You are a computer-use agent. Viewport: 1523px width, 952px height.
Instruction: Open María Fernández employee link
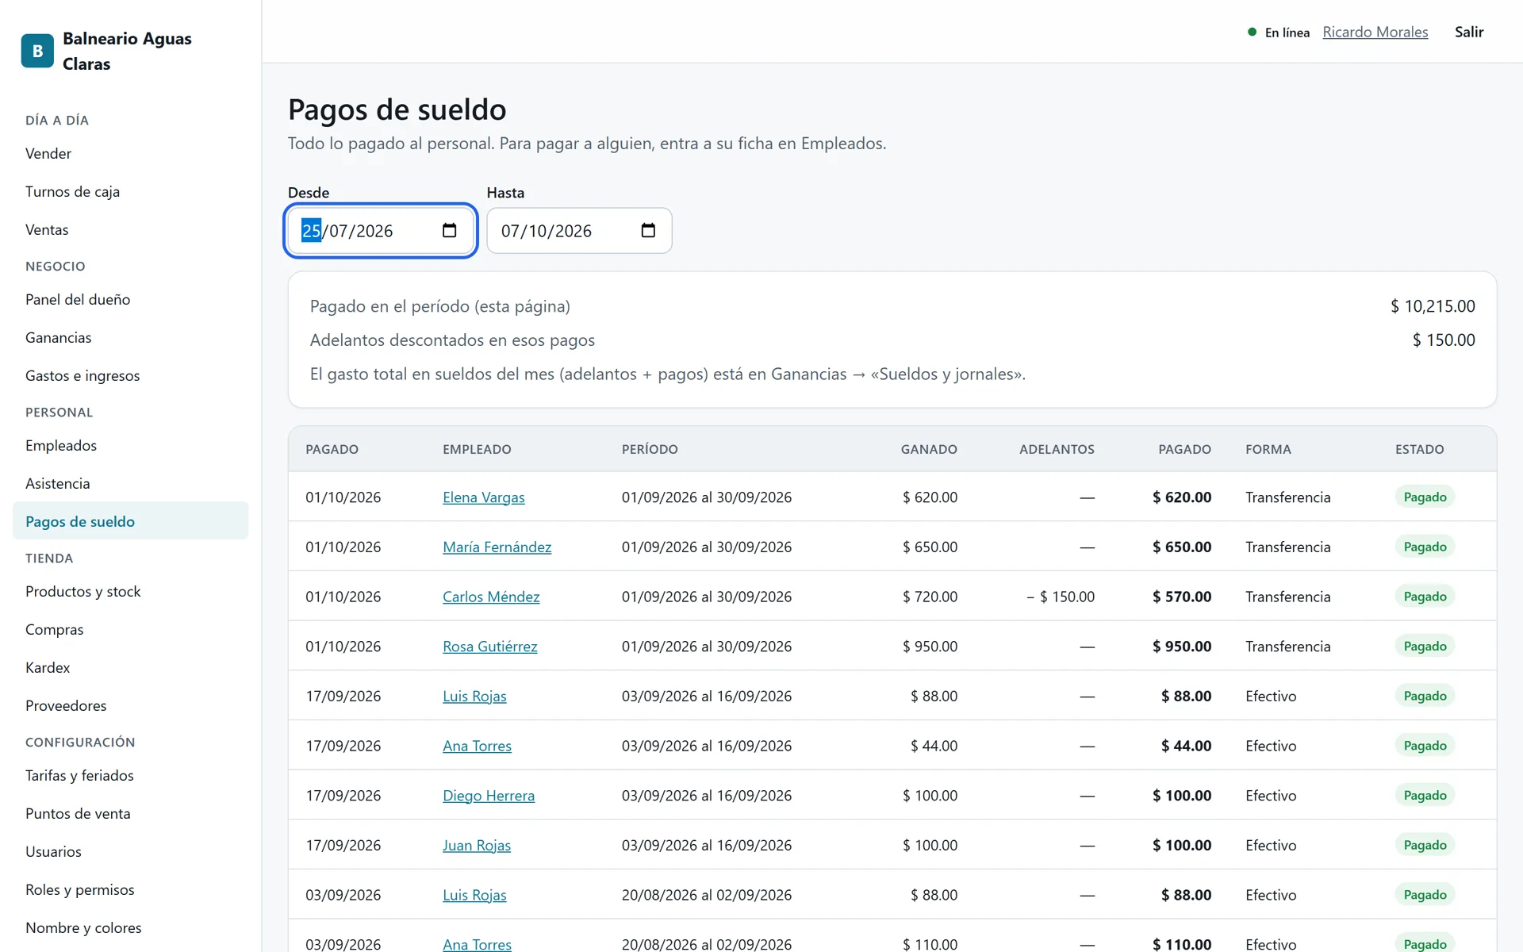(x=497, y=547)
